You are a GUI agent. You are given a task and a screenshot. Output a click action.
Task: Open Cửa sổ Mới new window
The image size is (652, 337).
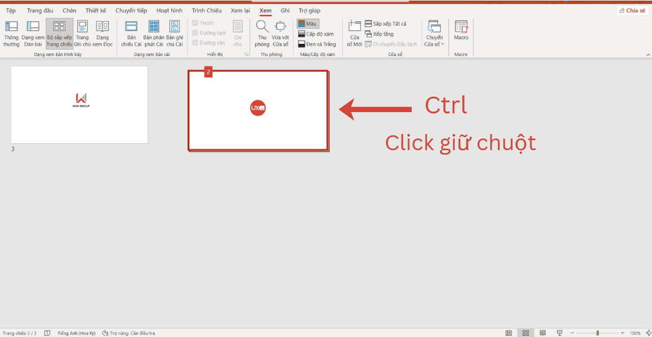(354, 34)
